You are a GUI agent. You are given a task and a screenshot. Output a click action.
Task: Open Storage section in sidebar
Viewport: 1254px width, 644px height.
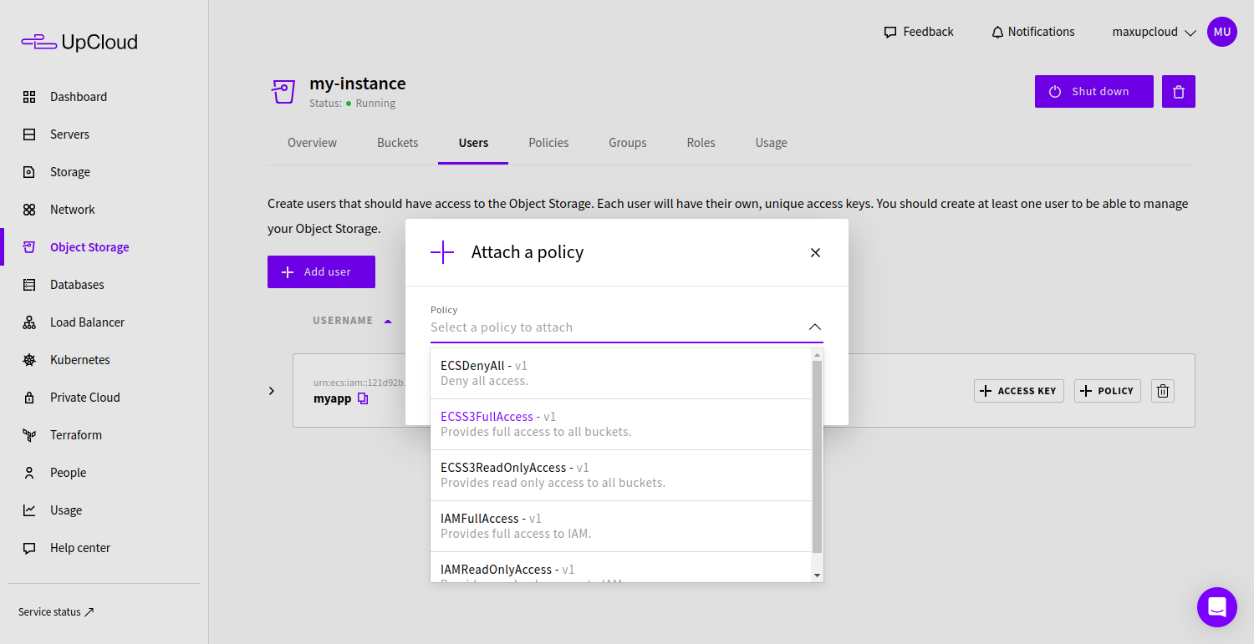(x=69, y=172)
